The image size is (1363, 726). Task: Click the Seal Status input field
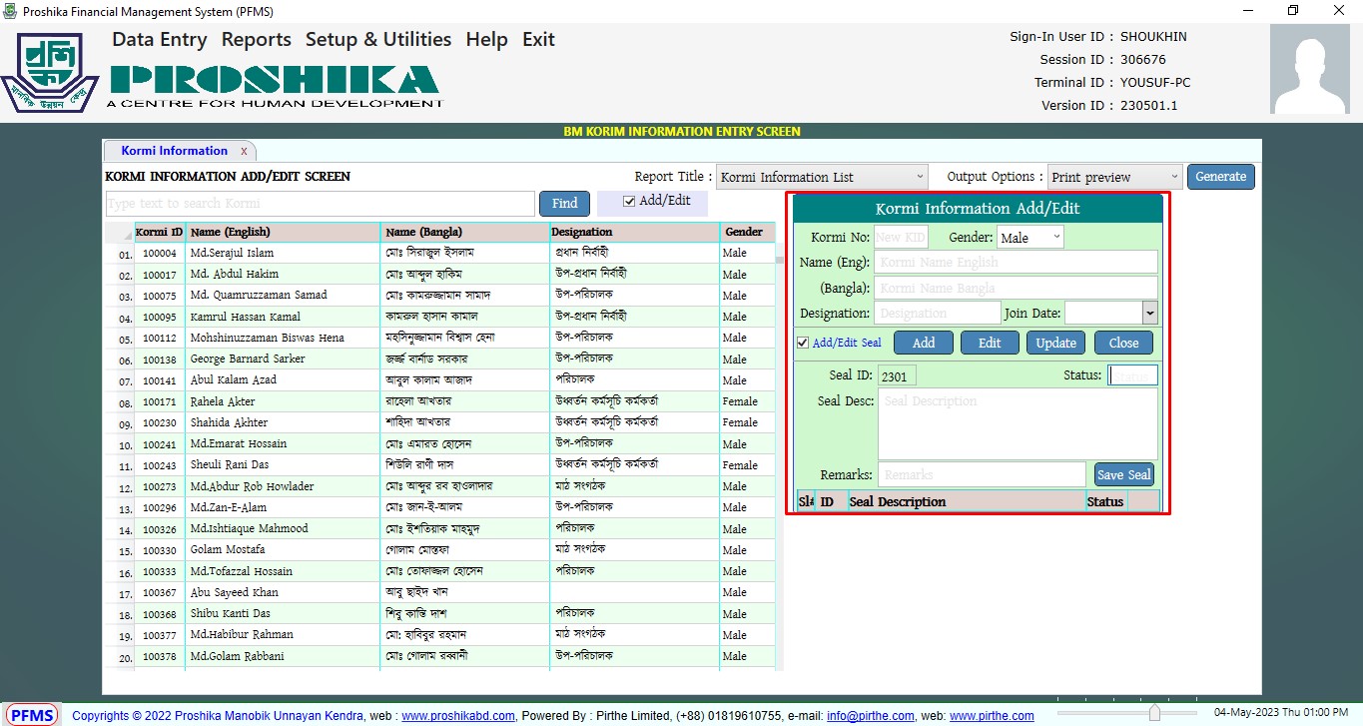coord(1133,375)
